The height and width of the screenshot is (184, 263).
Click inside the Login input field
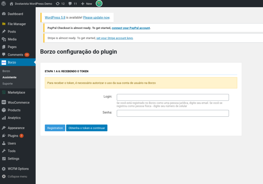pos(173,97)
